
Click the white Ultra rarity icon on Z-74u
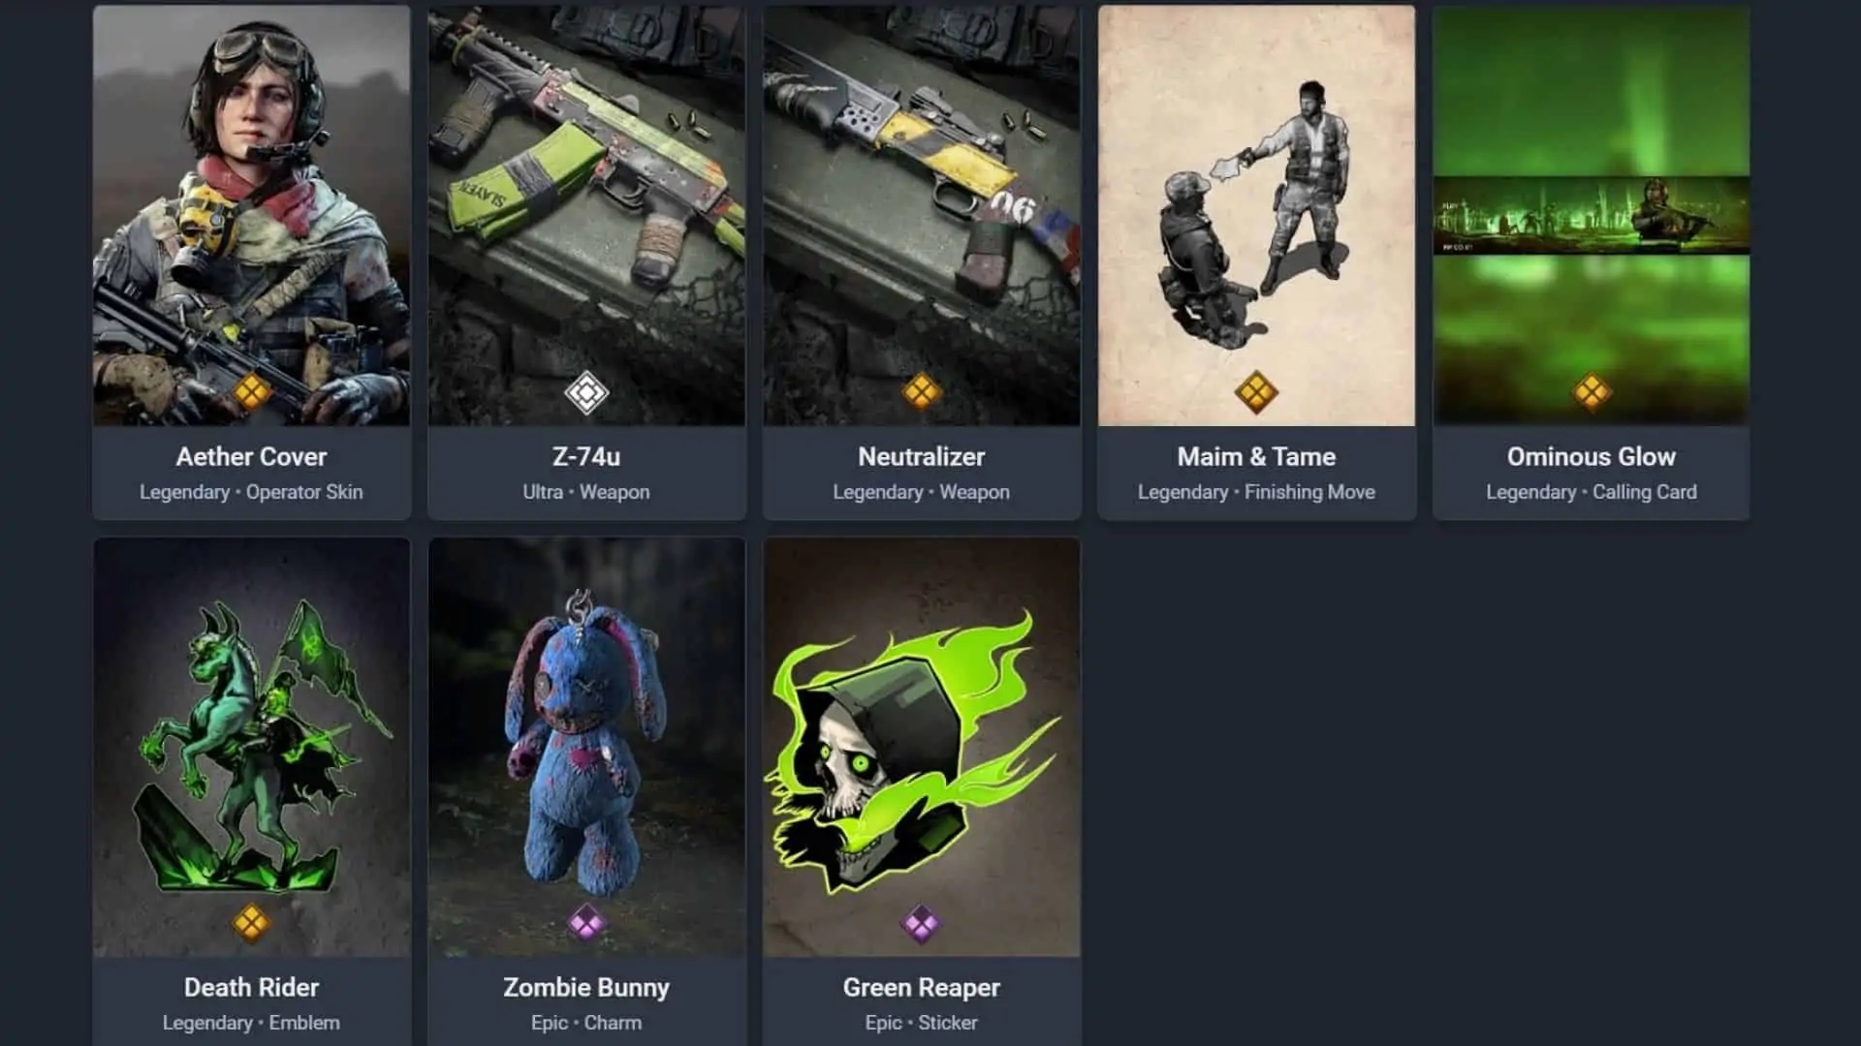586,393
